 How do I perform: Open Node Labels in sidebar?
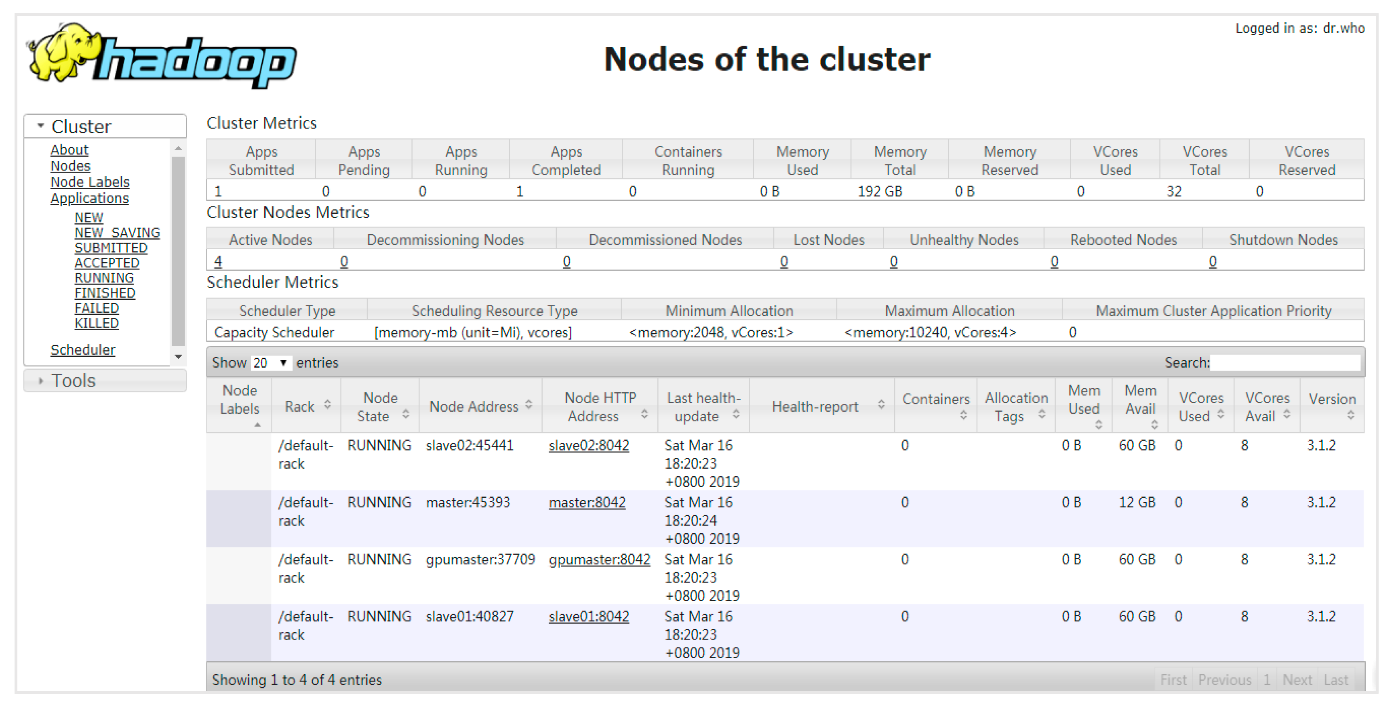click(89, 182)
